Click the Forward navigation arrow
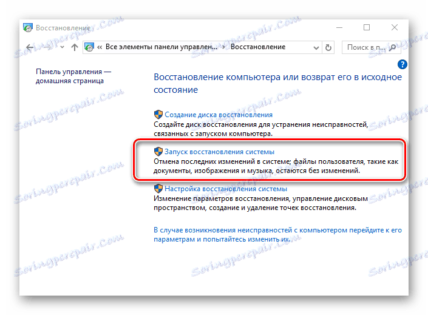Screen dimensions: 428x315 (47, 47)
